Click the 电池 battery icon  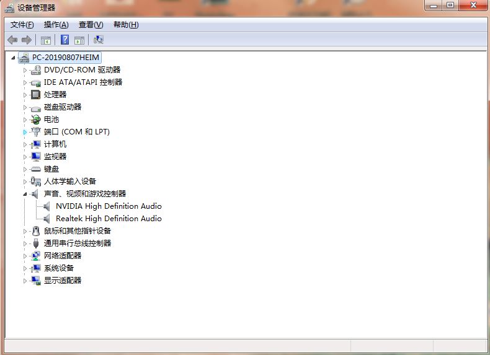point(35,120)
